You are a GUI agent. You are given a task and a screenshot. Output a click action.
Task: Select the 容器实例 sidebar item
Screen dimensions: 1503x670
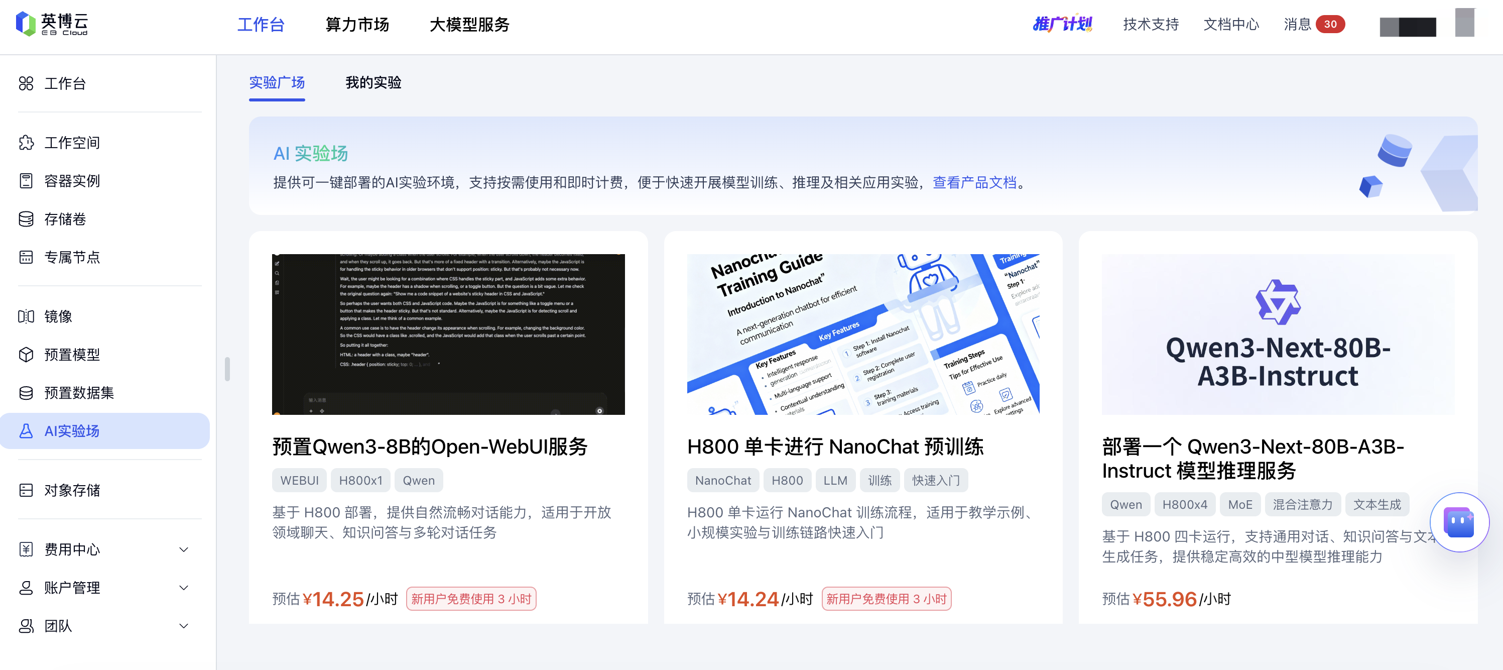(105, 181)
